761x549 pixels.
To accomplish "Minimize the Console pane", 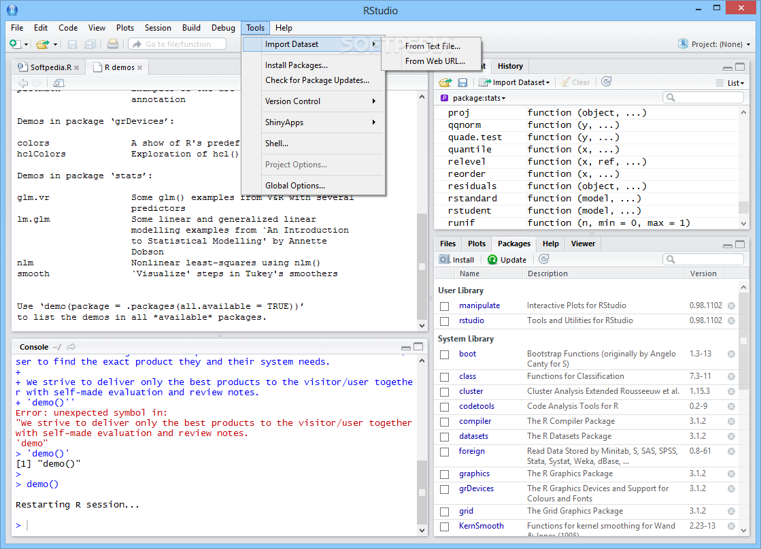I will click(x=406, y=348).
